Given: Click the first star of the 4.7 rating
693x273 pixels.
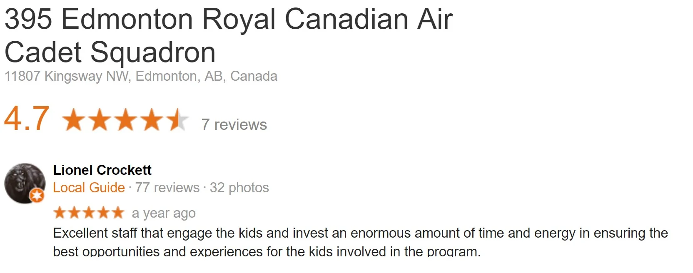Looking at the screenshot, I should click(x=74, y=120).
